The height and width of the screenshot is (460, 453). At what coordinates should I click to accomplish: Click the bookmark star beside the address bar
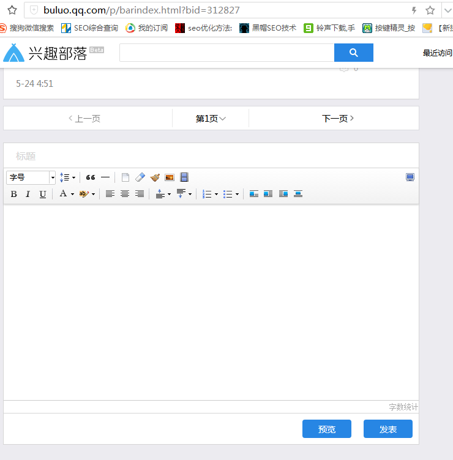[x=12, y=10]
